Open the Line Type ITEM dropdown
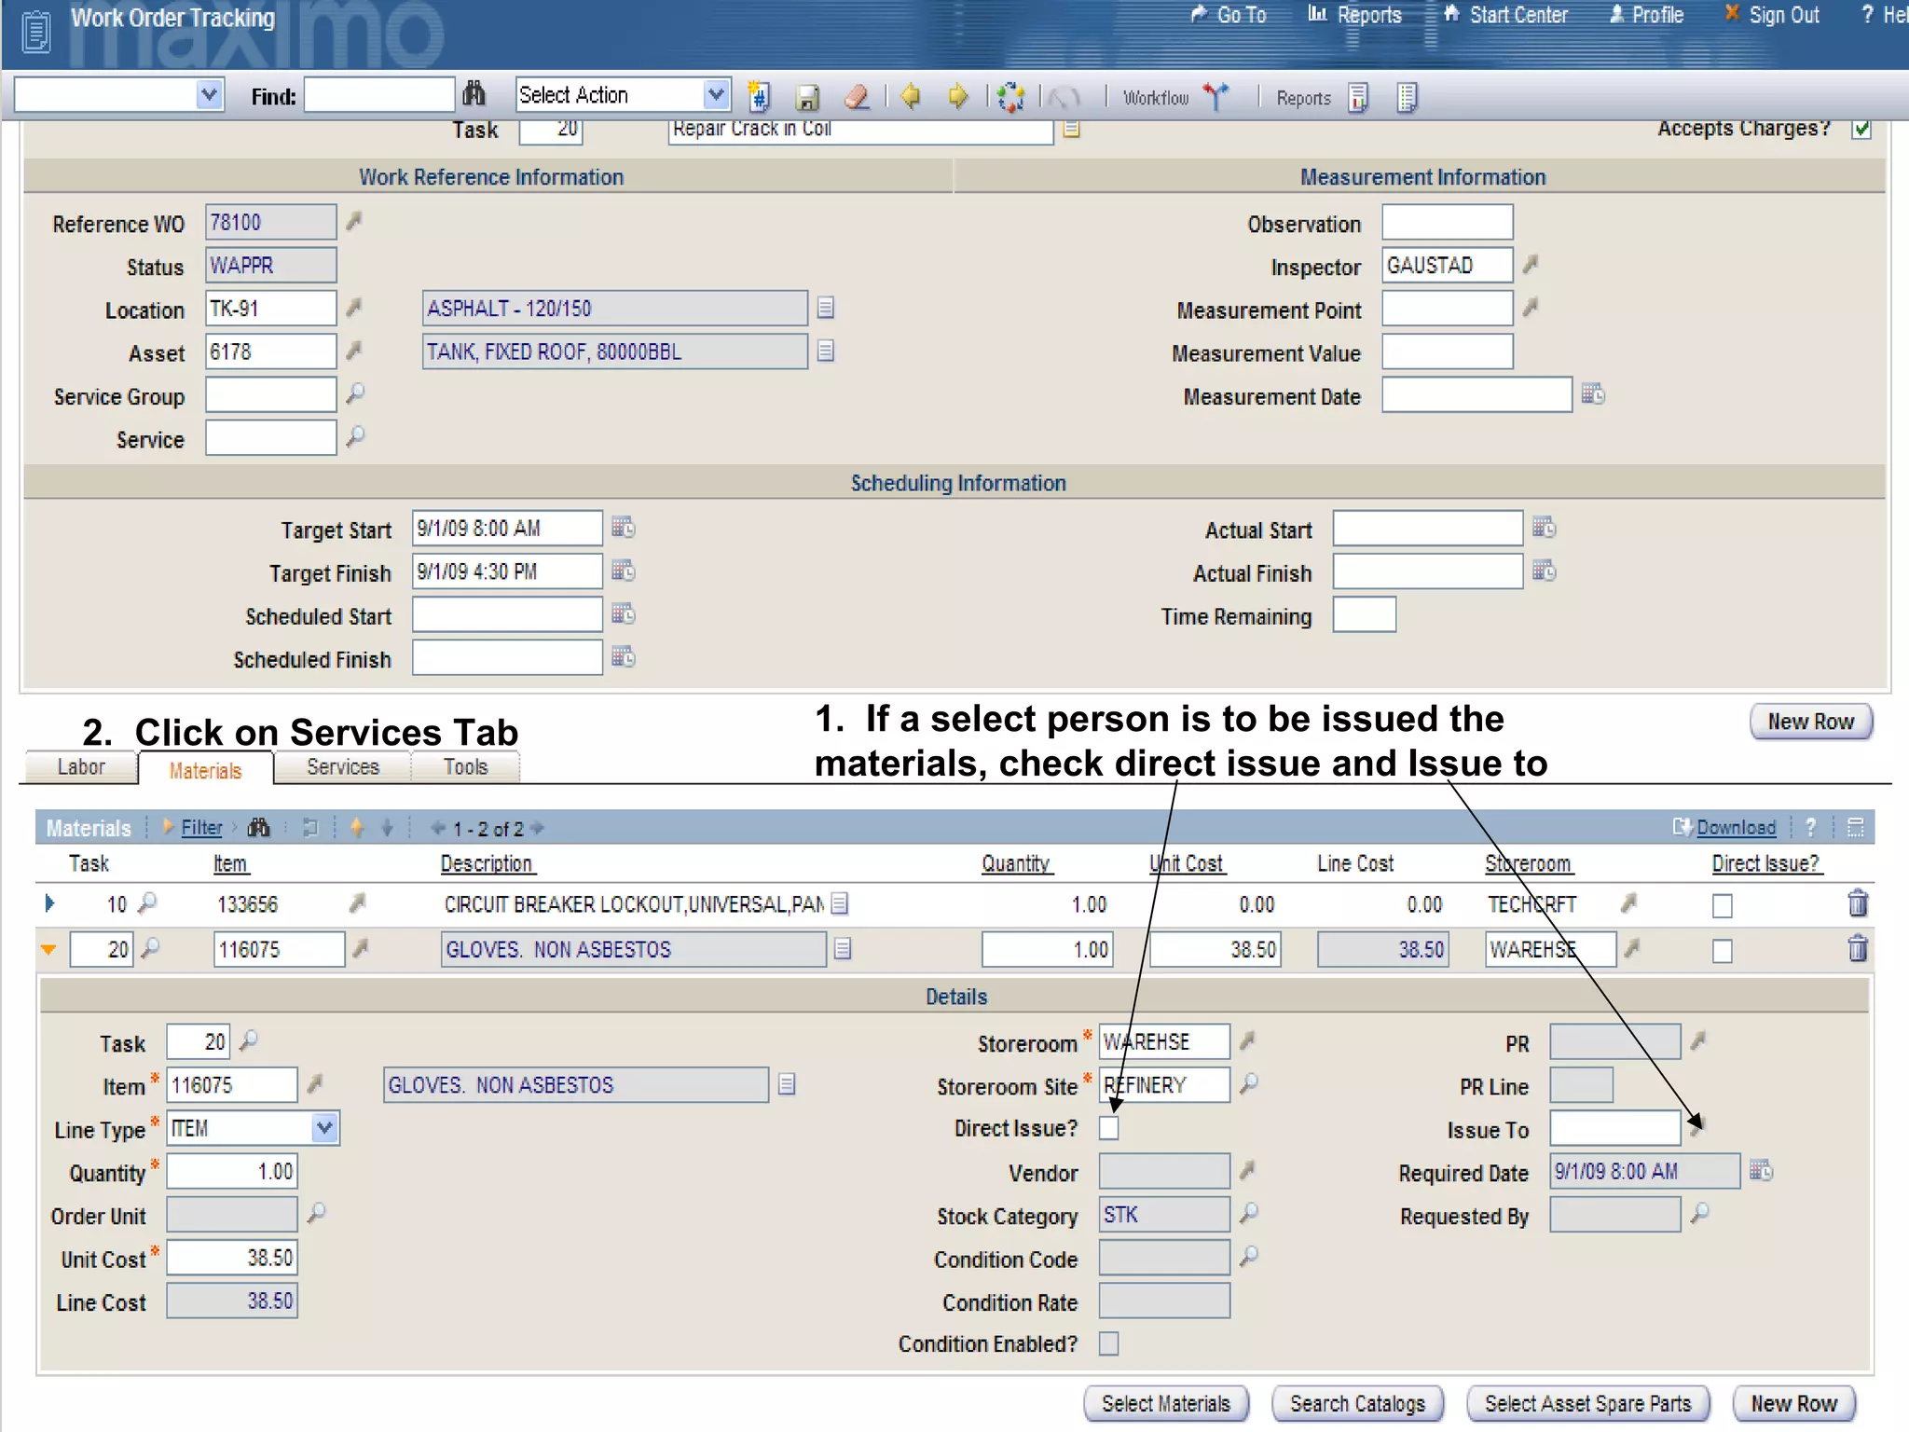The image size is (1909, 1432). (324, 1128)
